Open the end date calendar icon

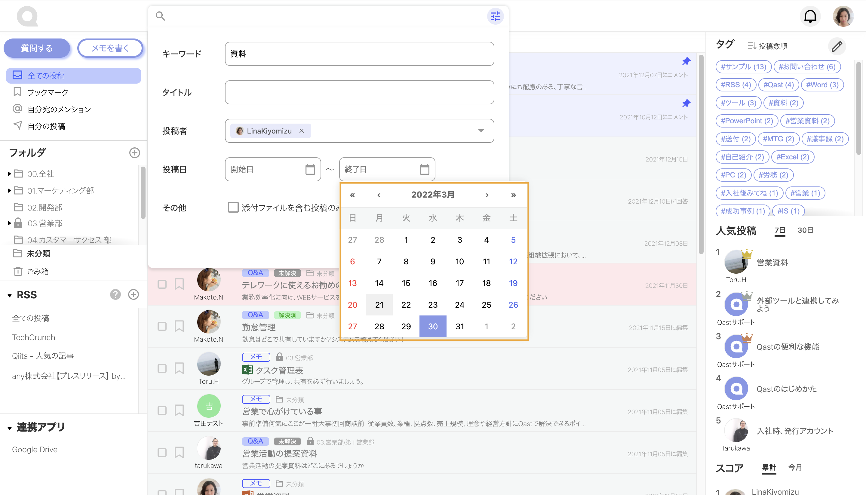point(424,169)
